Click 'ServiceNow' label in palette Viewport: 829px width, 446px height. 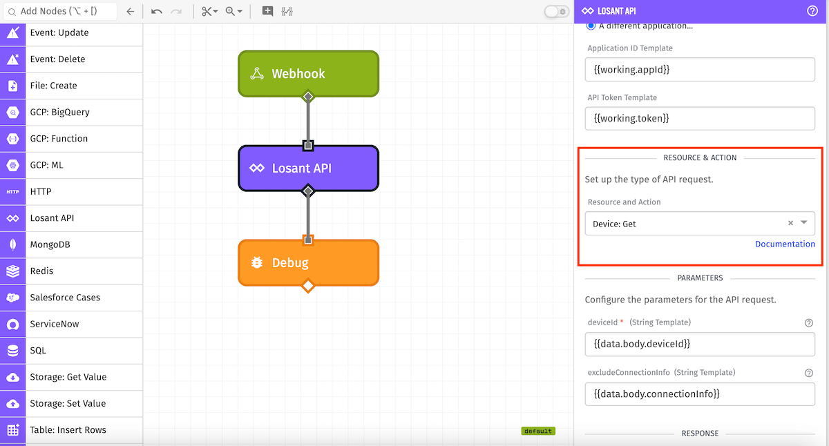(55, 324)
